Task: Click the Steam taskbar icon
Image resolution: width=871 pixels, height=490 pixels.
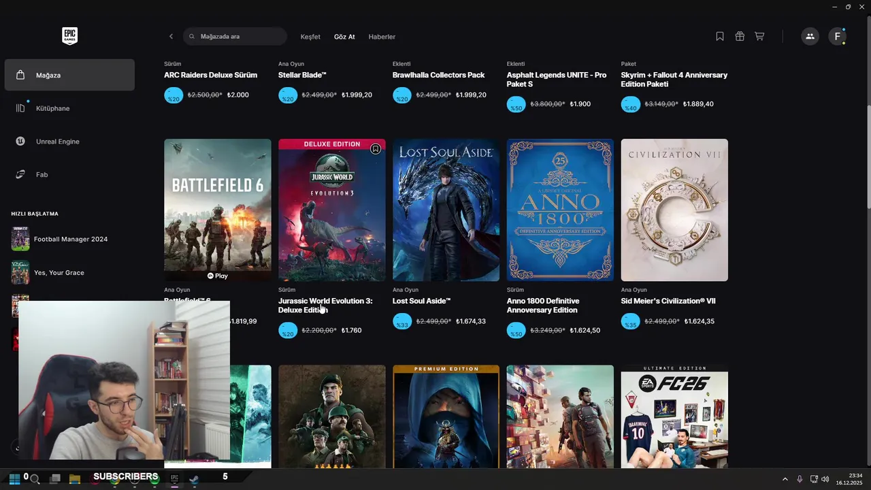Action: click(x=195, y=479)
